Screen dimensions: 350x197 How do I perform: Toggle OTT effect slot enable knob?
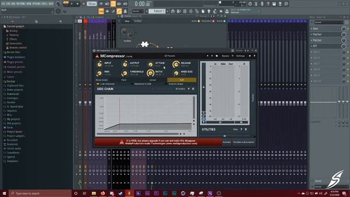point(343,46)
